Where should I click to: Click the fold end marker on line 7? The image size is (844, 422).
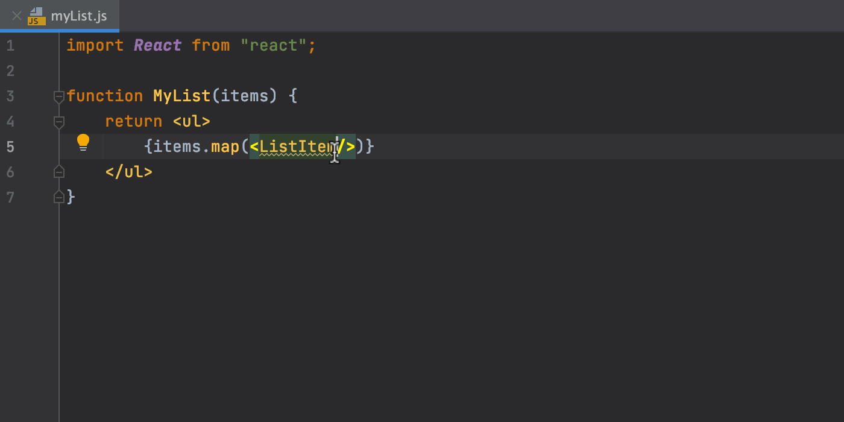coord(59,197)
